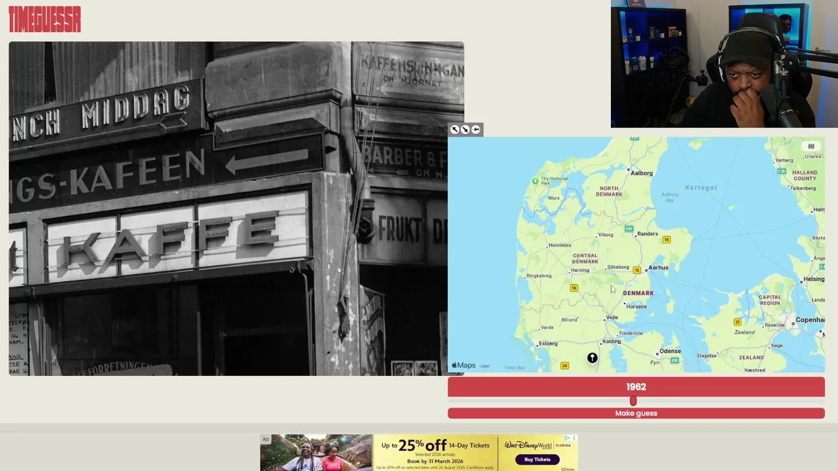Click Slagelse on the map
Screen dimensions: 838x471
[x=706, y=356]
